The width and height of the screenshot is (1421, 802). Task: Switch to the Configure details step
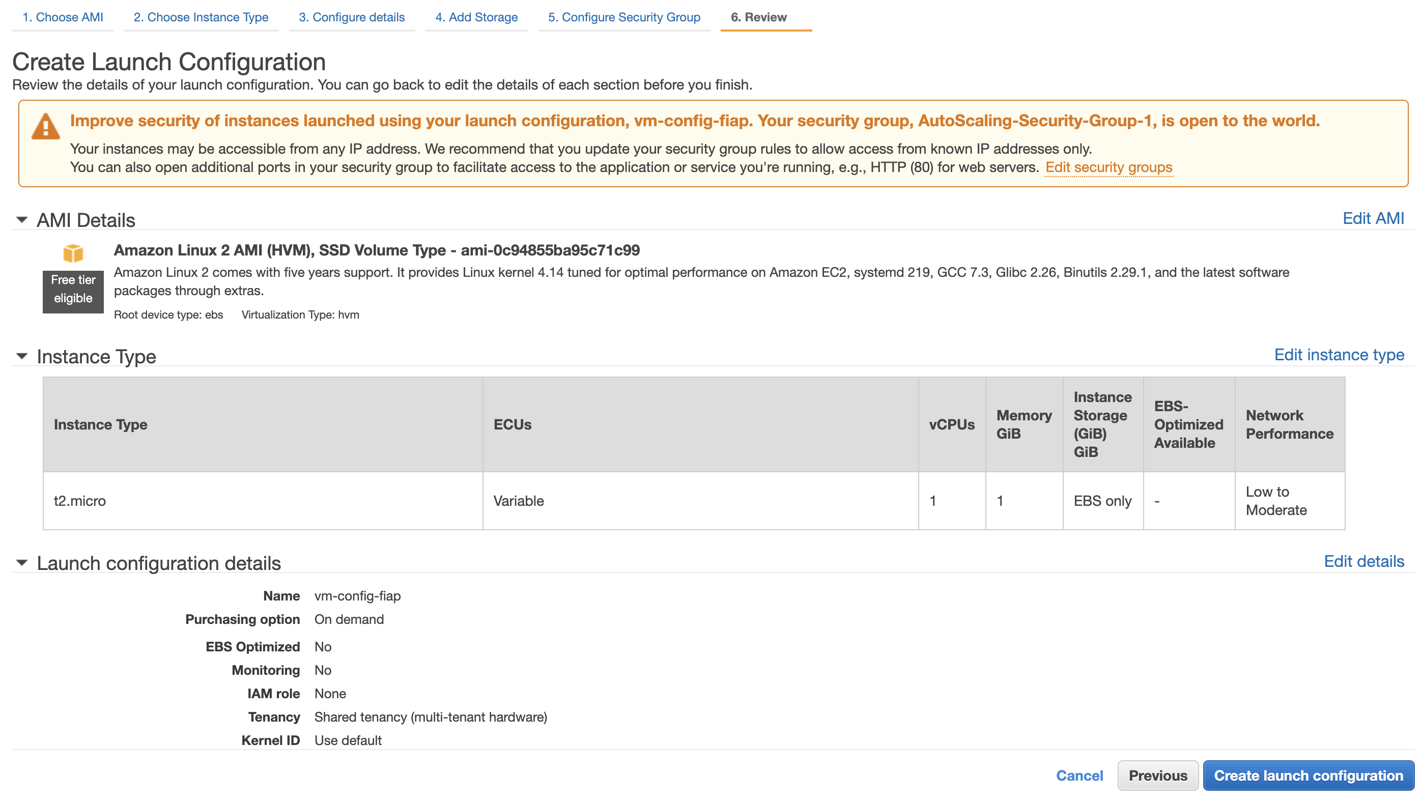click(x=351, y=17)
